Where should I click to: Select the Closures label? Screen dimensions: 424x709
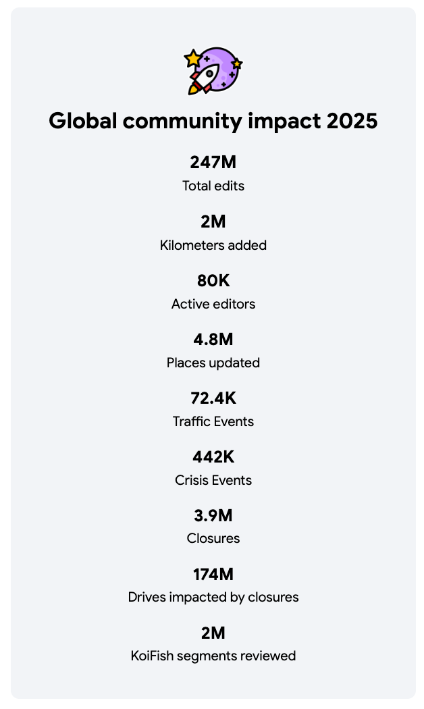(213, 538)
